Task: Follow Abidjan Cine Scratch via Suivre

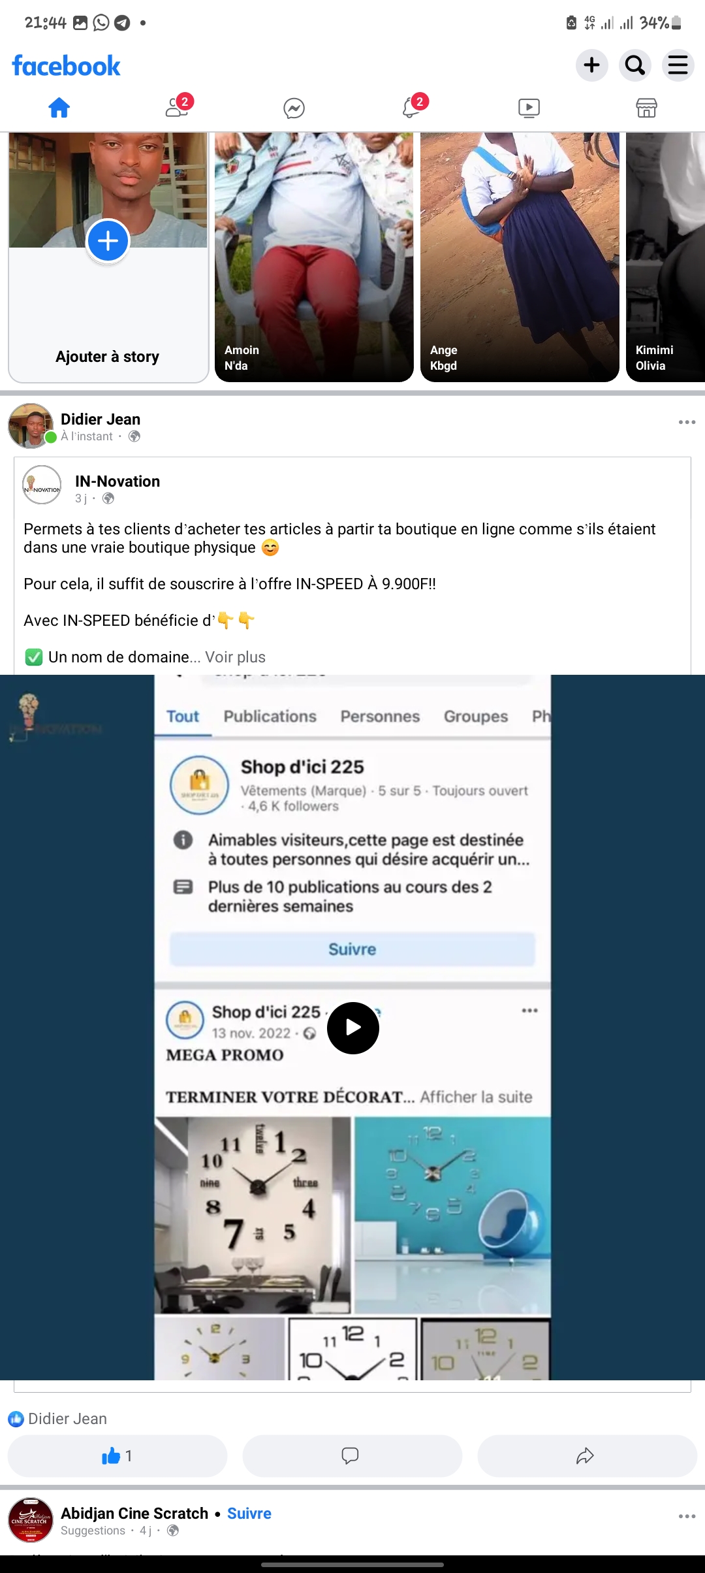Action: [x=249, y=1514]
